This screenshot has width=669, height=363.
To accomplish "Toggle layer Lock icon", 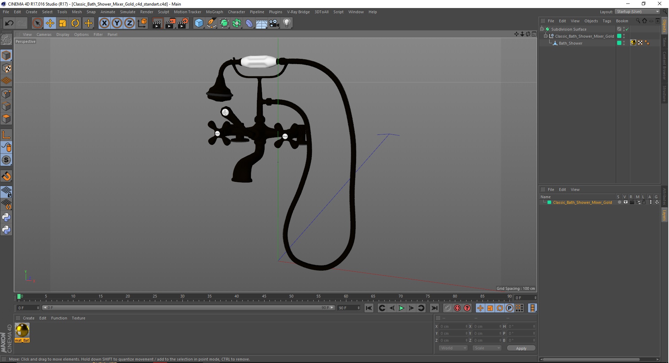I will 644,202.
